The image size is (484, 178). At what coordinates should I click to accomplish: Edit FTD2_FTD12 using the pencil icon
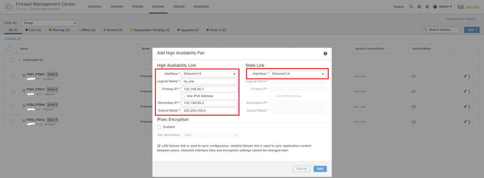click(x=465, y=121)
